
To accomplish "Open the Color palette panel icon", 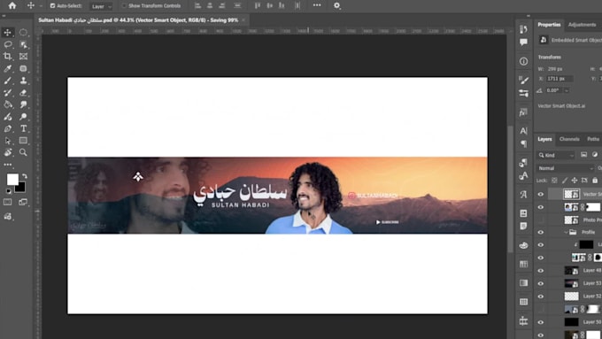I will pos(523,245).
